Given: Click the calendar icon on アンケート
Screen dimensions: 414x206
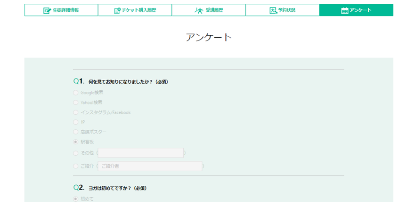Looking at the screenshot, I should [345, 10].
